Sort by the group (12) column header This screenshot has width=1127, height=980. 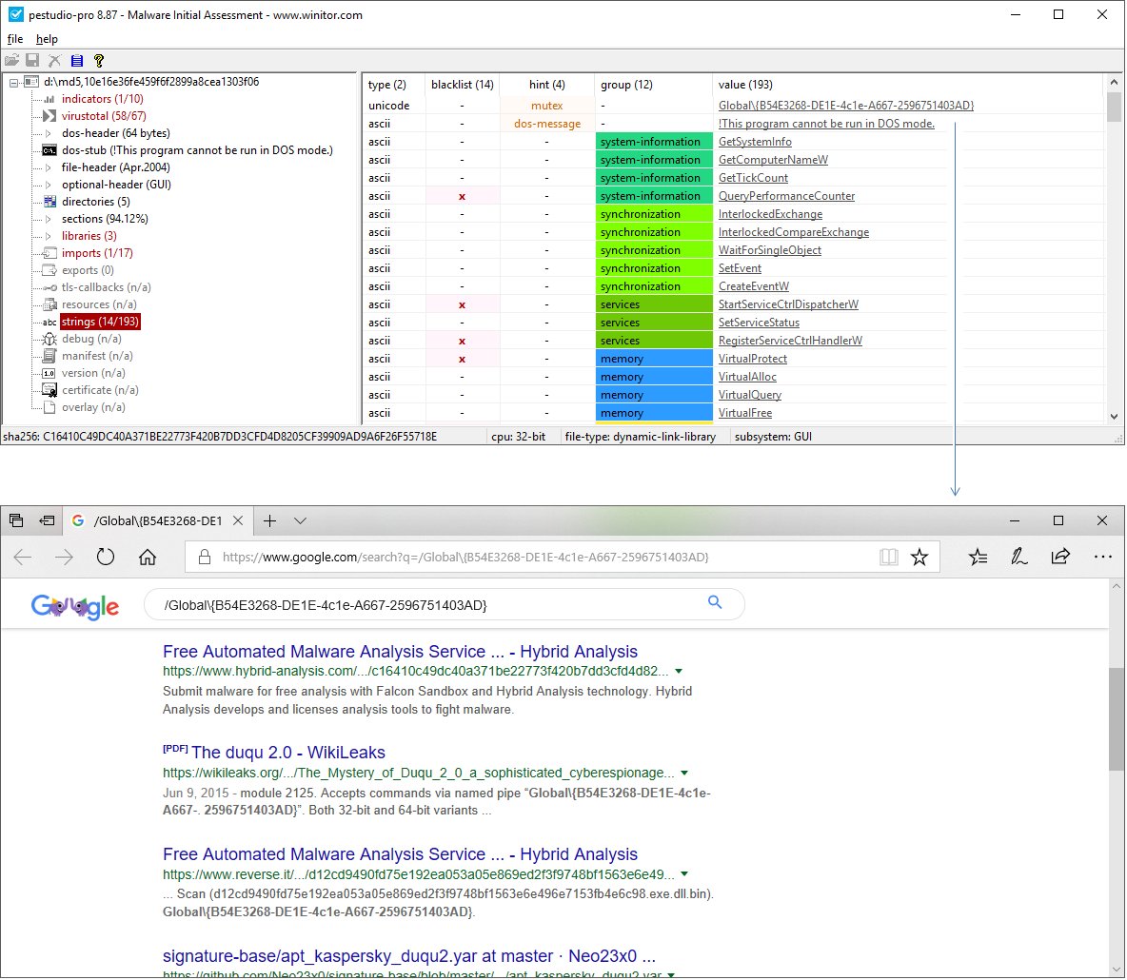(x=654, y=85)
